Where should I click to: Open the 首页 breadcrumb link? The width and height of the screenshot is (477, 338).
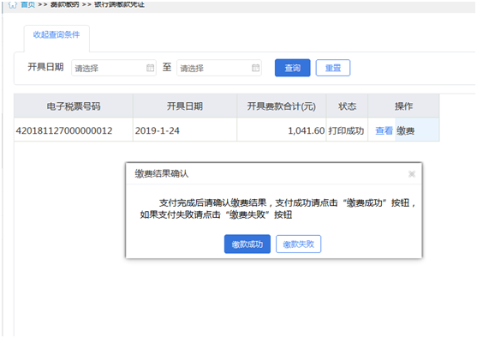(27, 4)
